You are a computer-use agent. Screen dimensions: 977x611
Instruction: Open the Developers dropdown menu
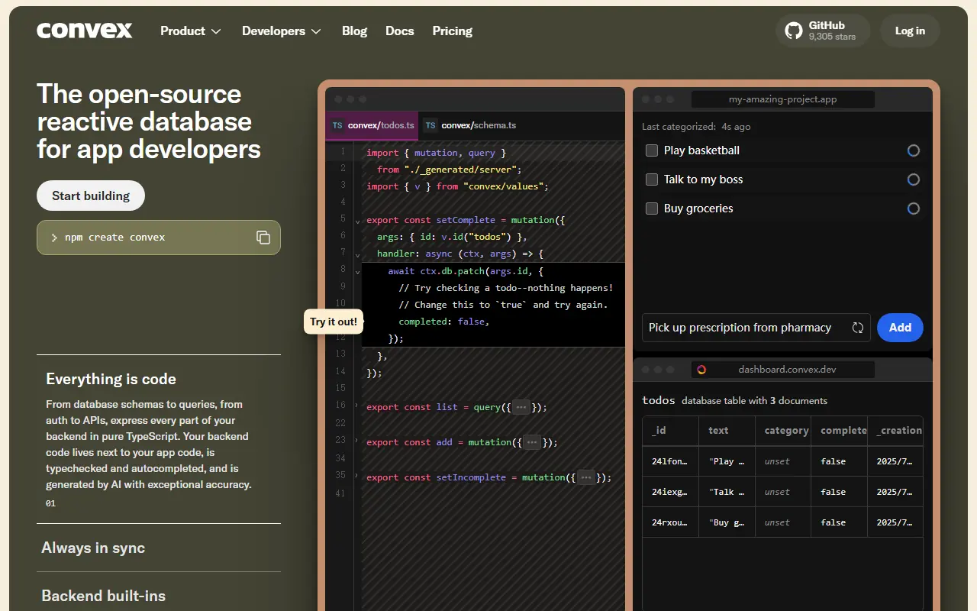click(x=281, y=31)
